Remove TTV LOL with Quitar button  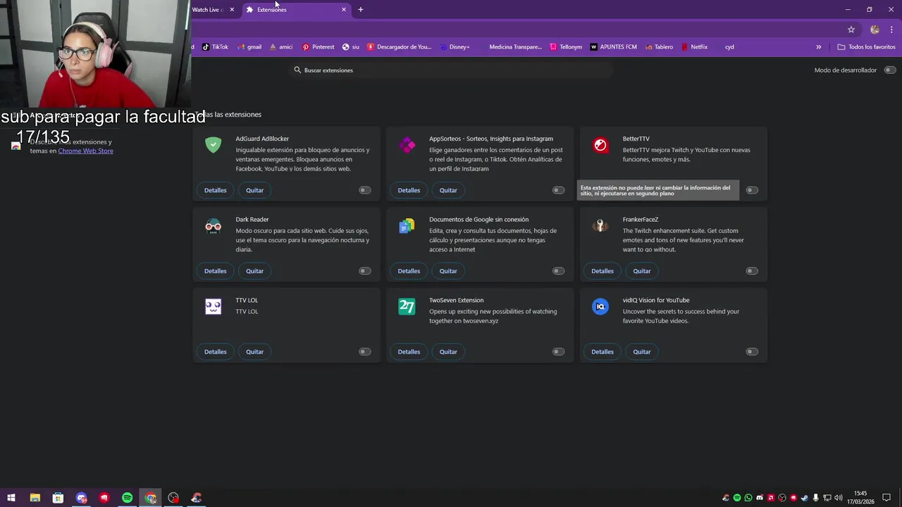point(254,351)
